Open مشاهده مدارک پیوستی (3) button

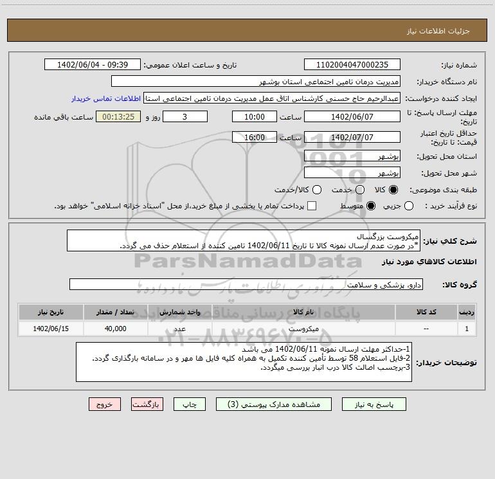(x=274, y=404)
